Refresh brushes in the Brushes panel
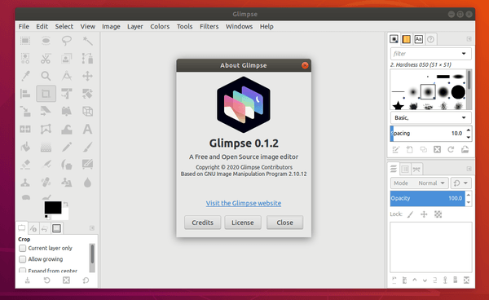Viewport: 489px width, 300px height. (x=451, y=150)
